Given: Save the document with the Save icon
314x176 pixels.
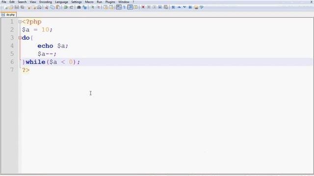Looking at the screenshot, I should [x=17, y=7].
